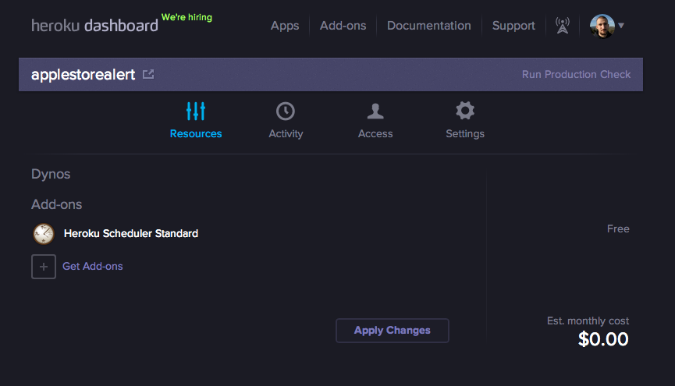
Task: Click the Apply Changes button
Action: pyautogui.click(x=393, y=331)
